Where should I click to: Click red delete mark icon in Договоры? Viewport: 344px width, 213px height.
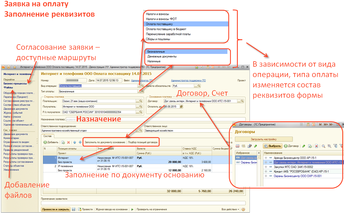(316, 146)
